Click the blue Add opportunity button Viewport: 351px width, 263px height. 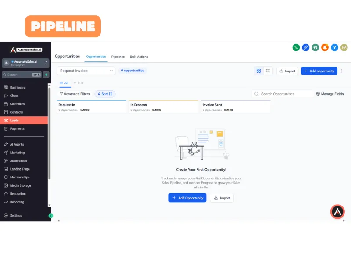point(319,71)
